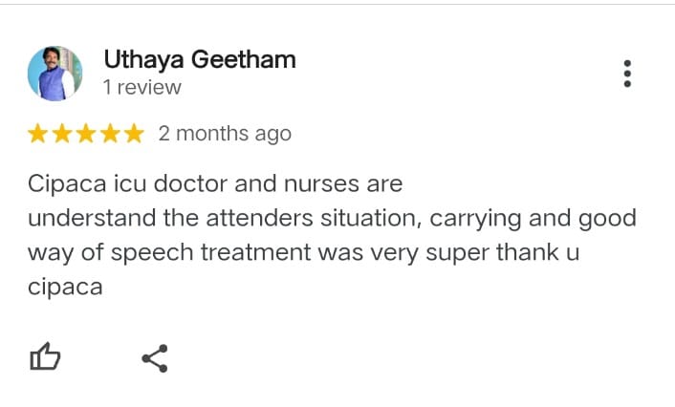Select the third yellow rating star
This screenshot has height=407, width=675.
86,134
